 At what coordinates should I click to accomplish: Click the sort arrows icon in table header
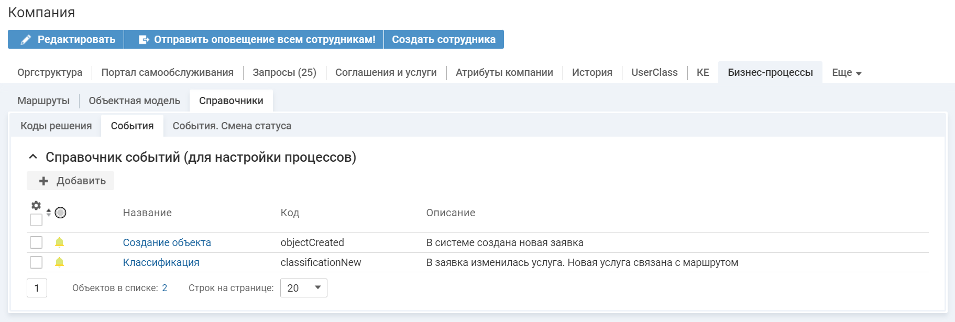click(x=49, y=213)
